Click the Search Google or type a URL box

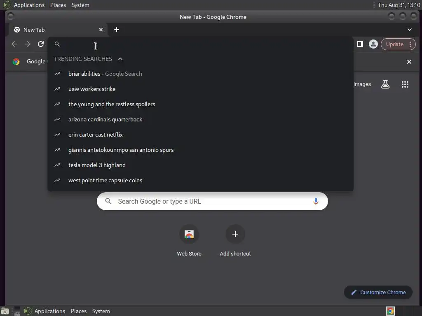pos(212,201)
